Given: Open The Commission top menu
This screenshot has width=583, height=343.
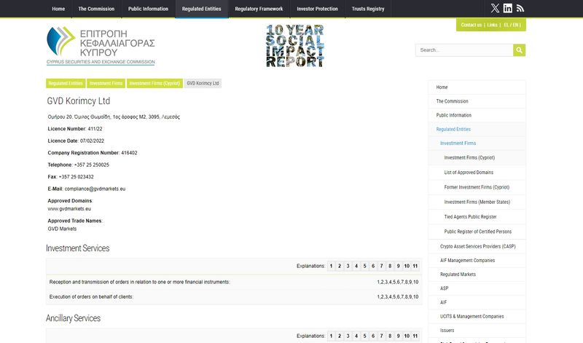Looking at the screenshot, I should pyautogui.click(x=96, y=9).
